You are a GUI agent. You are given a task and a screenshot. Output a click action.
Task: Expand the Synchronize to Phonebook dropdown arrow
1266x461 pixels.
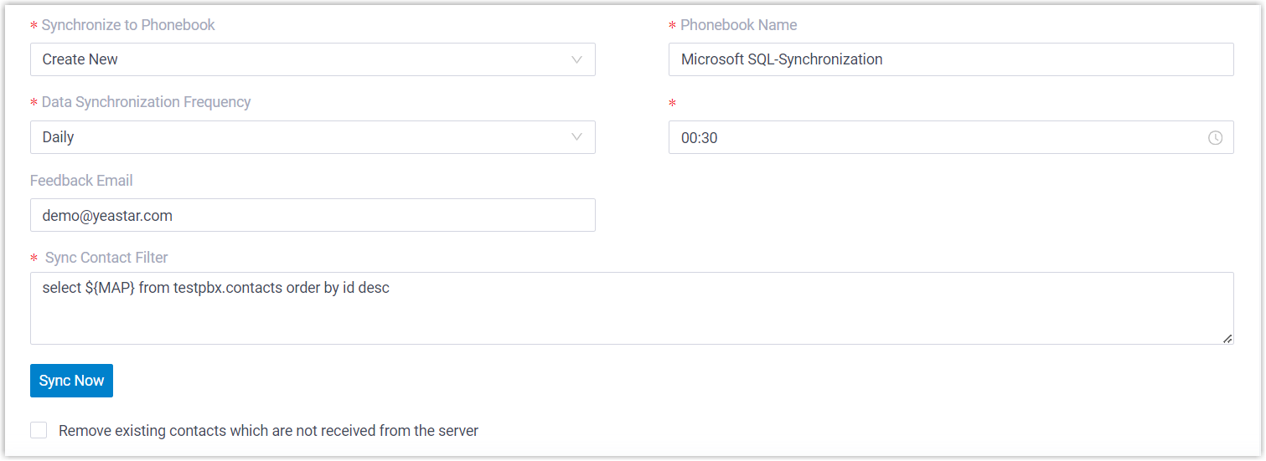point(576,59)
